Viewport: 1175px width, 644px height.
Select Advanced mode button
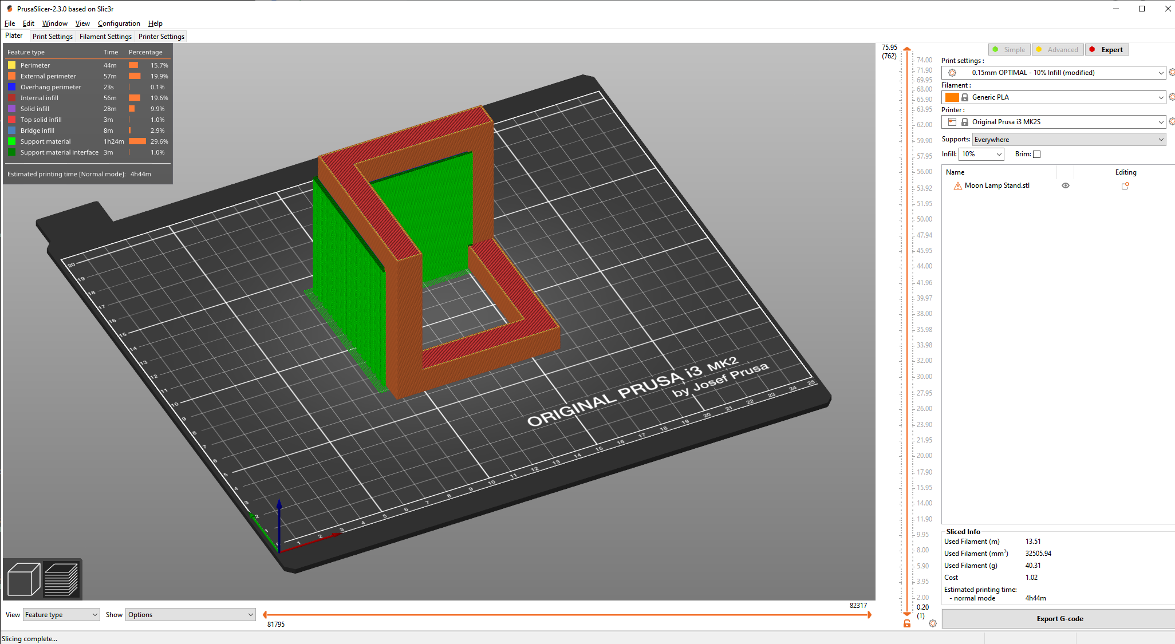[x=1057, y=50]
